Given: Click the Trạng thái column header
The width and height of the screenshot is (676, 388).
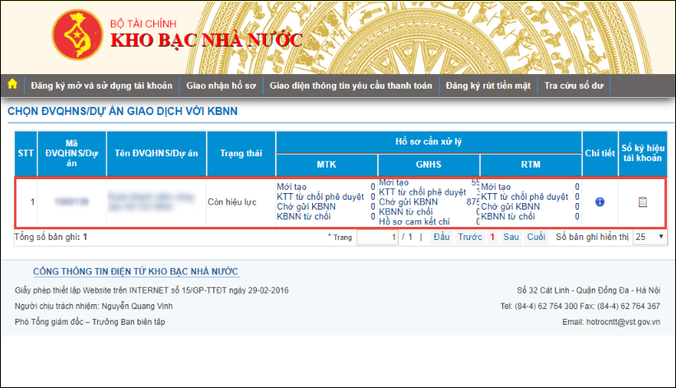Looking at the screenshot, I should click(x=240, y=153).
